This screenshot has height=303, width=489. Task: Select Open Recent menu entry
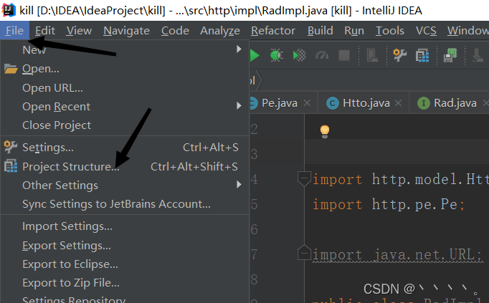(x=125, y=107)
